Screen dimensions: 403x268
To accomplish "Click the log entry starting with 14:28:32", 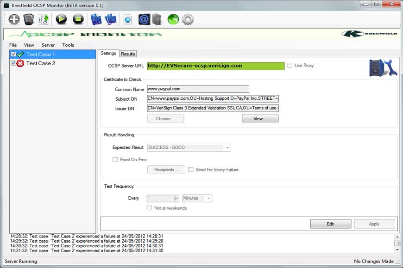I will (x=86, y=236).
